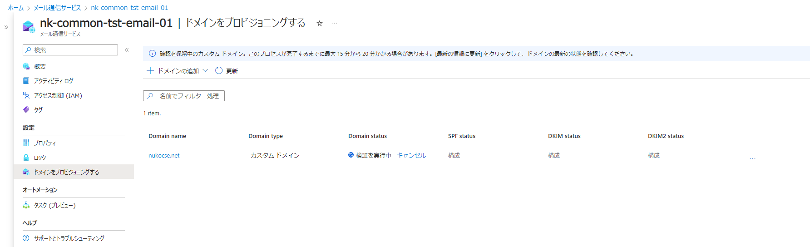Screen dimensions: 810x247
Task: Click the 検索 search box in sidebar
Action: [70, 50]
